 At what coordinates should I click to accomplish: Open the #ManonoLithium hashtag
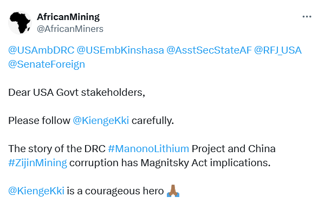click(148, 149)
